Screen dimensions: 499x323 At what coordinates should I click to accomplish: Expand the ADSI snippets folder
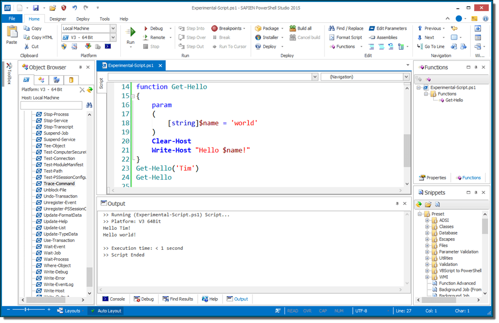427,220
